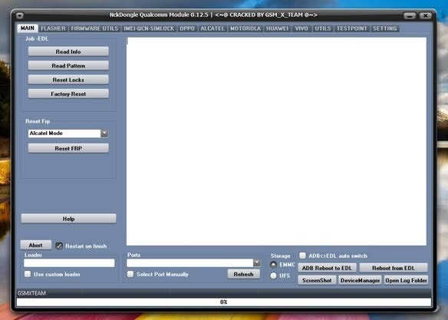Click Reboot from EDL button

tap(393, 268)
